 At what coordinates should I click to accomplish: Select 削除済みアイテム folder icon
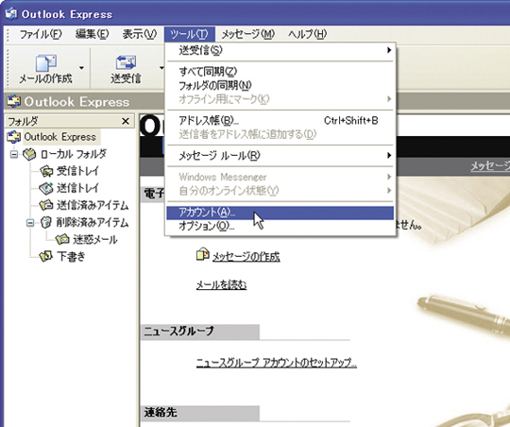click(46, 222)
